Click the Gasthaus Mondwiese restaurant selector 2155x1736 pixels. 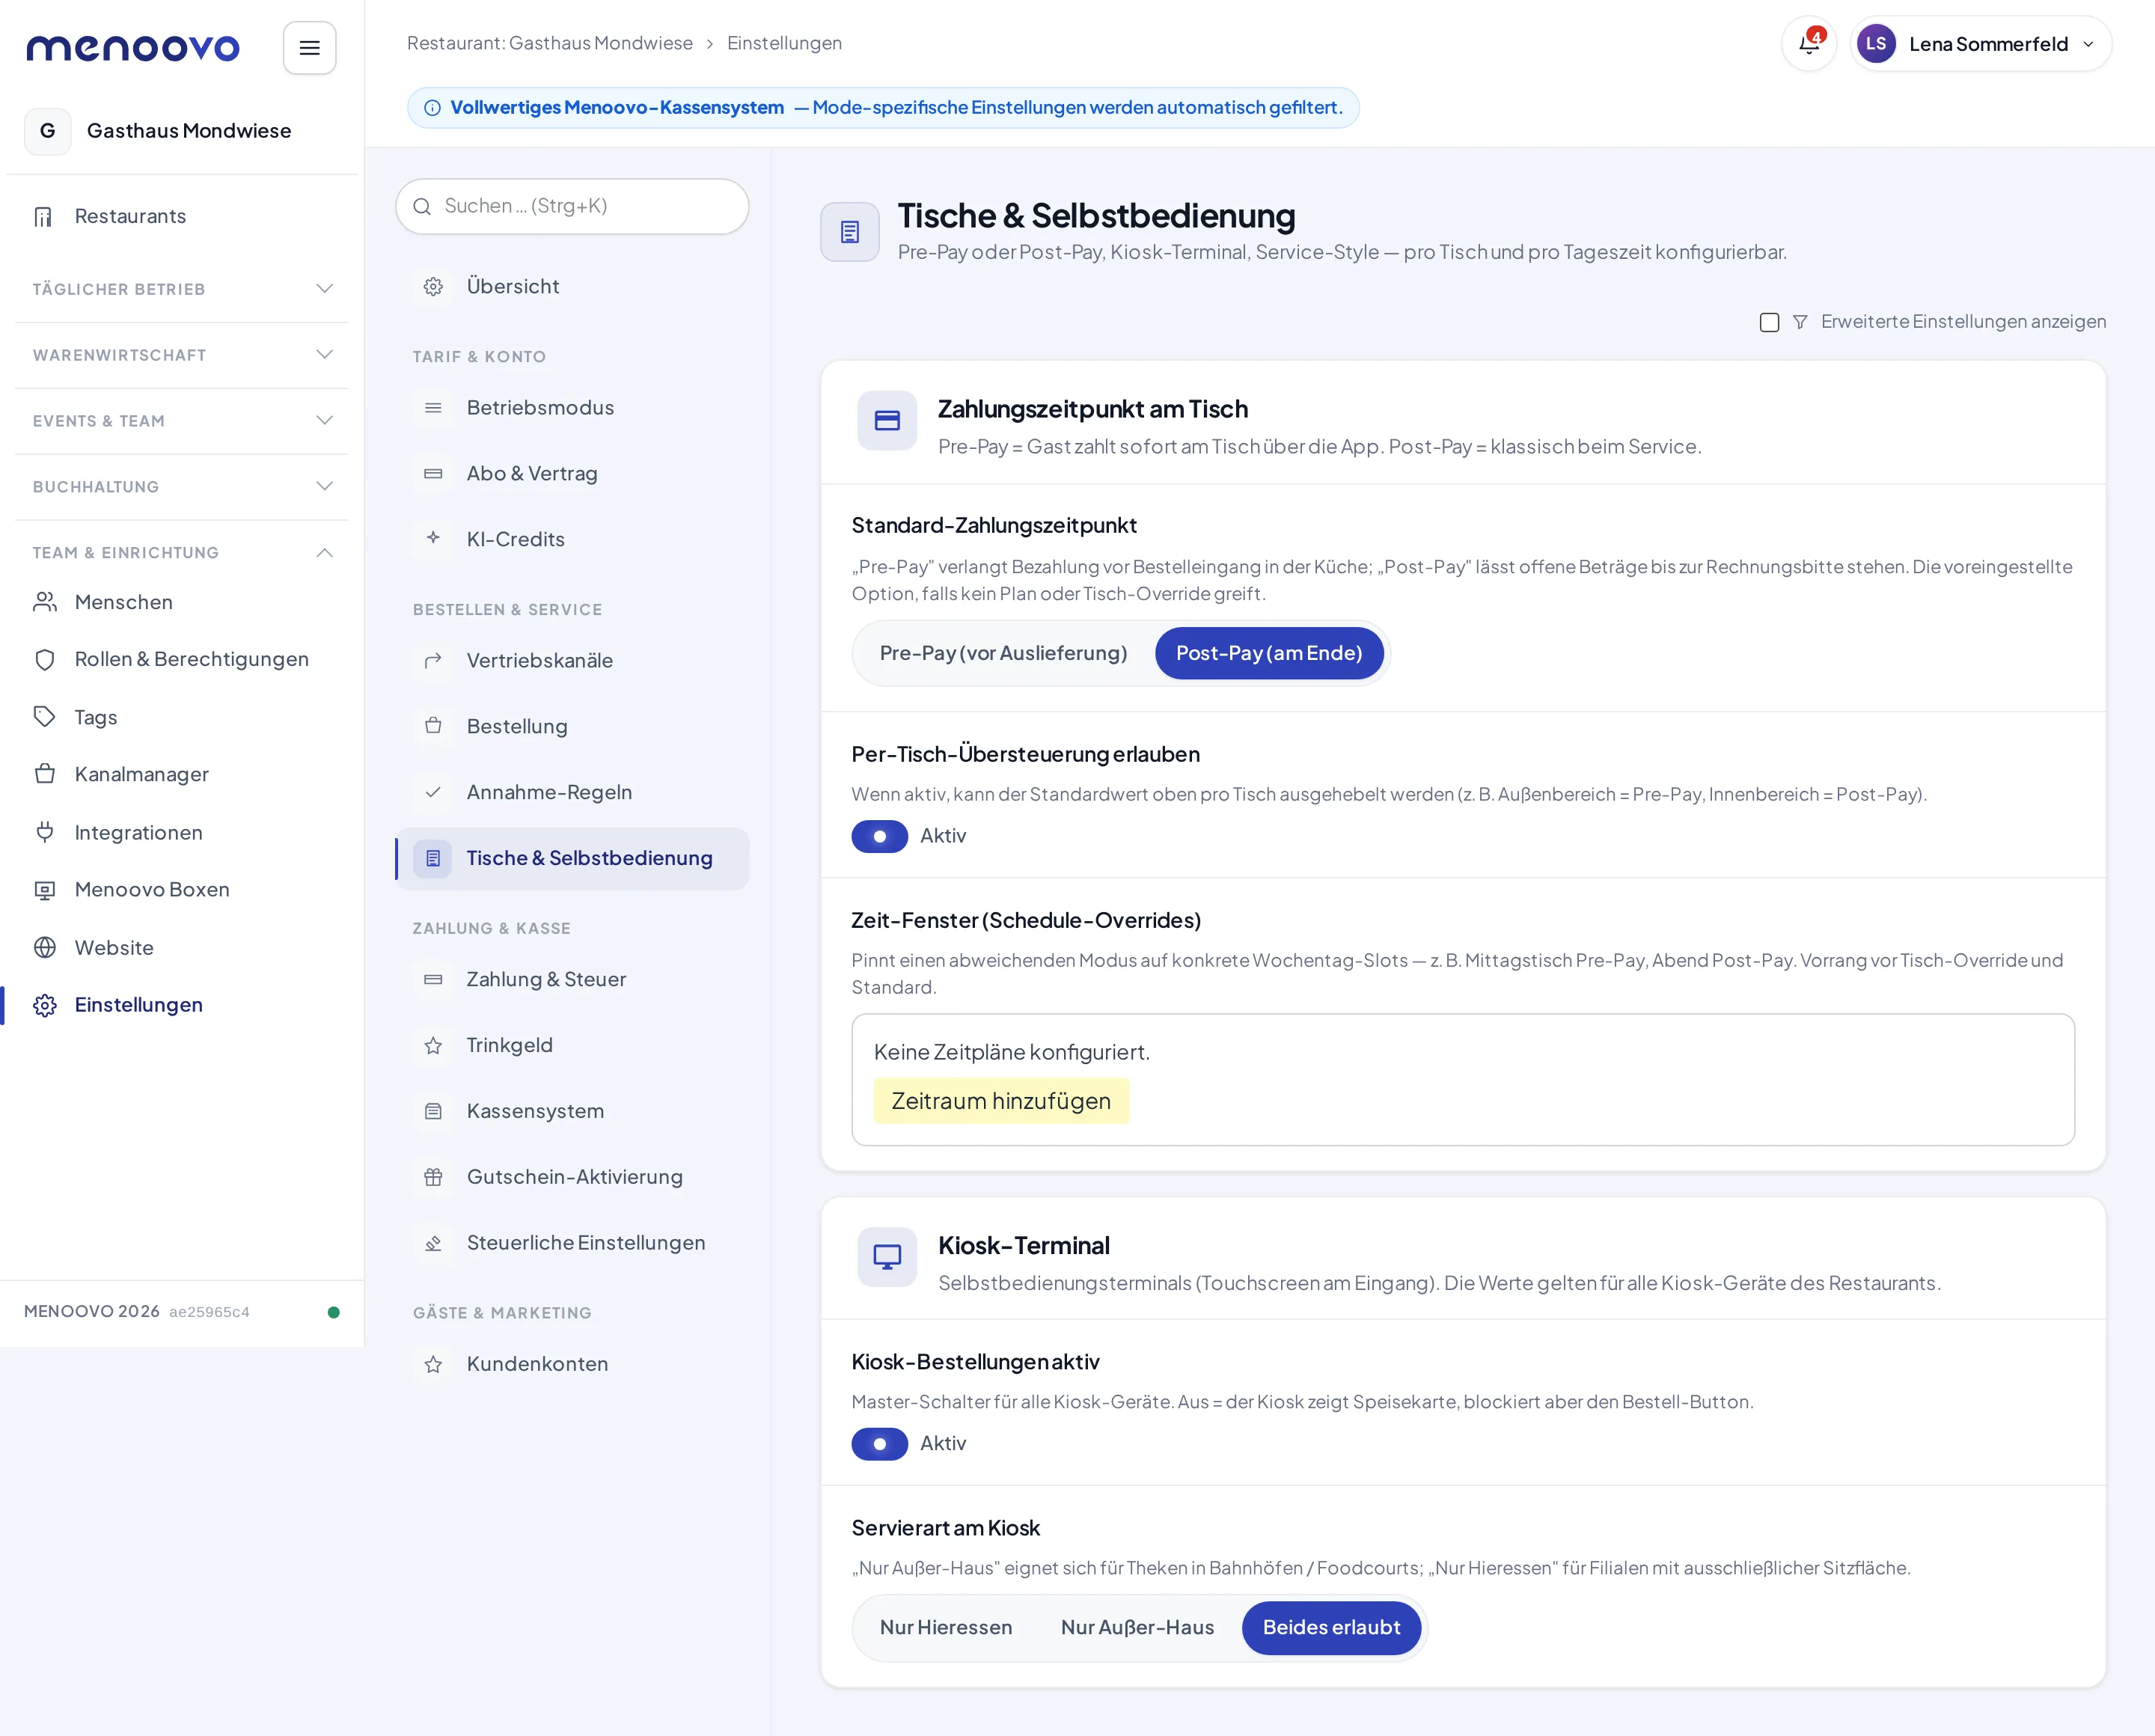[x=181, y=131]
